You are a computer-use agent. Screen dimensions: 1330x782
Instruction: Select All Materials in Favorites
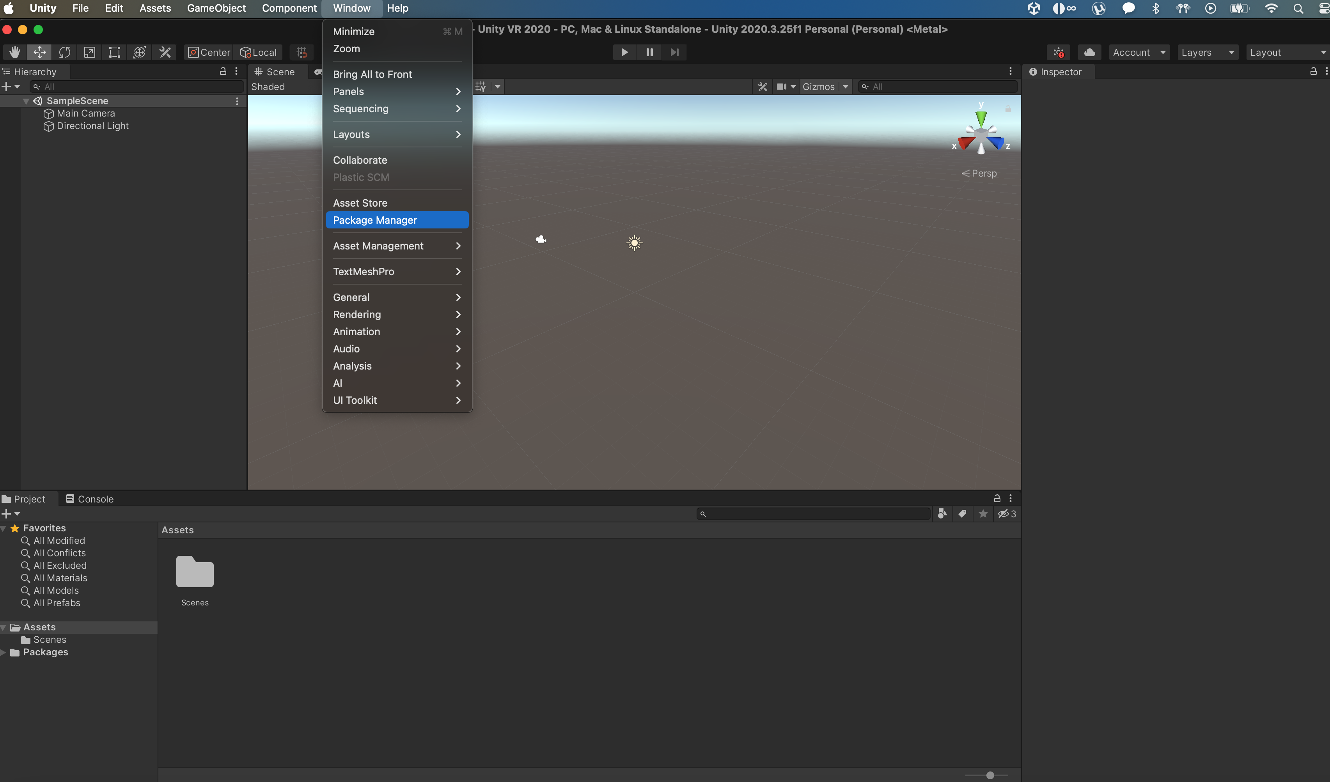coord(60,578)
